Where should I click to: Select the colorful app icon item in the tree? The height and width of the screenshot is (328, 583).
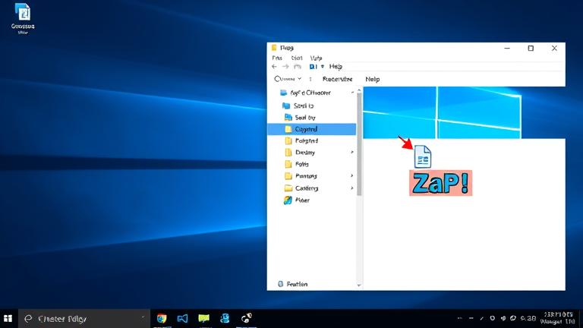click(297, 200)
